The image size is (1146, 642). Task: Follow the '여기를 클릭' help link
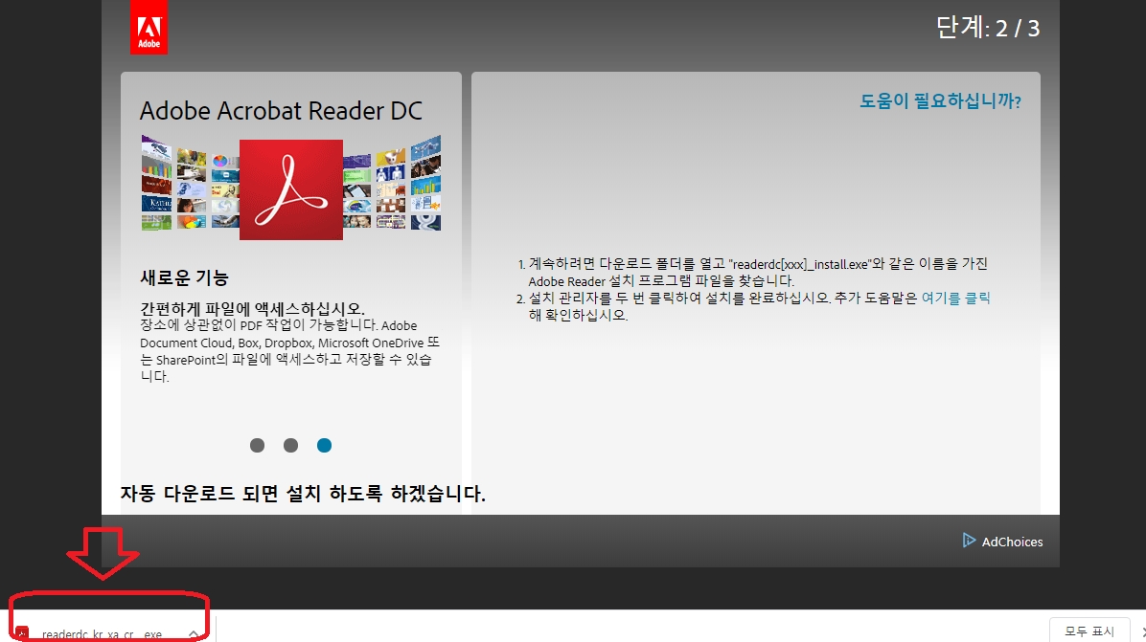(955, 298)
